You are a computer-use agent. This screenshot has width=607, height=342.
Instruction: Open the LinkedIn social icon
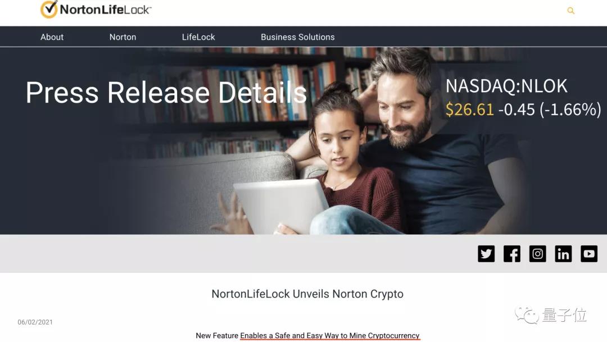pyautogui.click(x=563, y=254)
